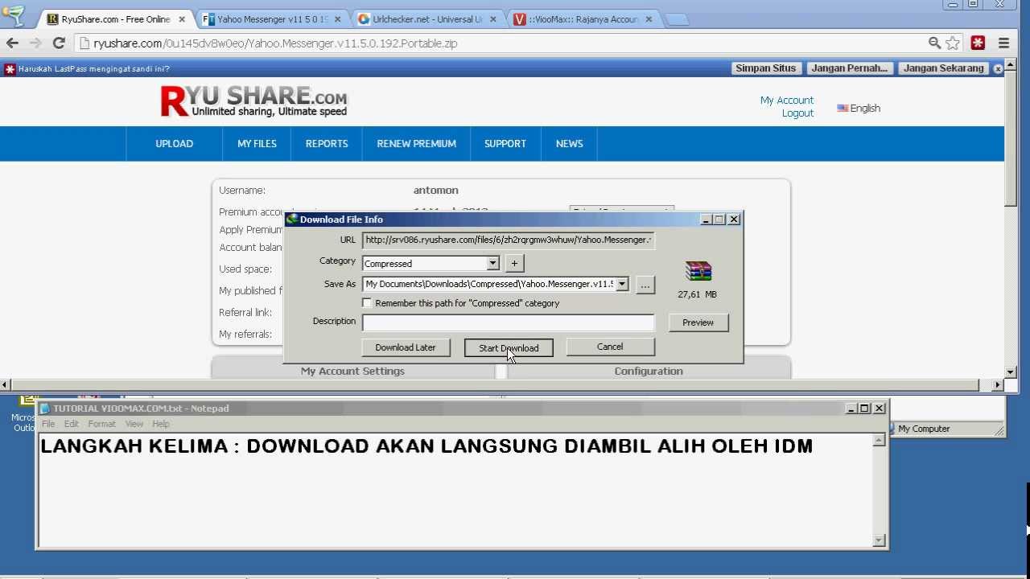Select the My Computer icon
The image size is (1030, 579).
(x=891, y=429)
